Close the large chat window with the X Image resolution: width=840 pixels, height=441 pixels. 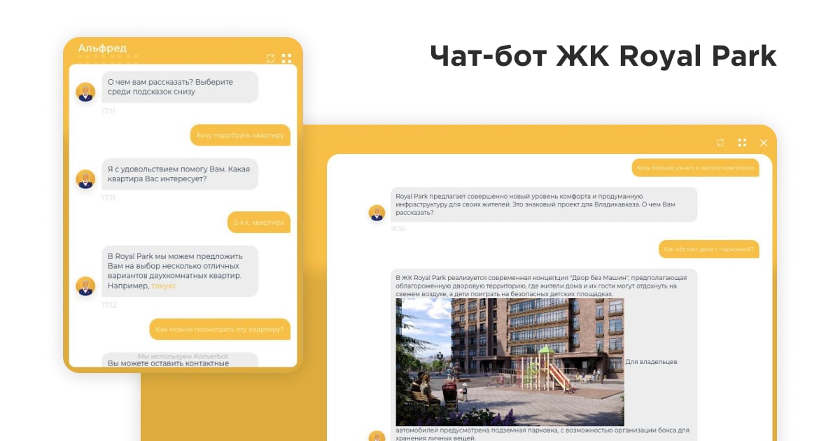click(x=764, y=143)
